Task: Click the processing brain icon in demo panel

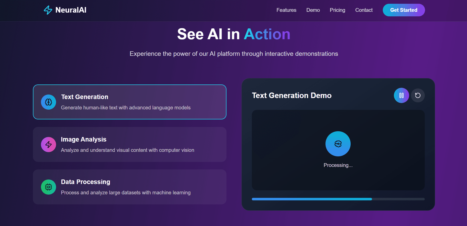Action: 338,144
